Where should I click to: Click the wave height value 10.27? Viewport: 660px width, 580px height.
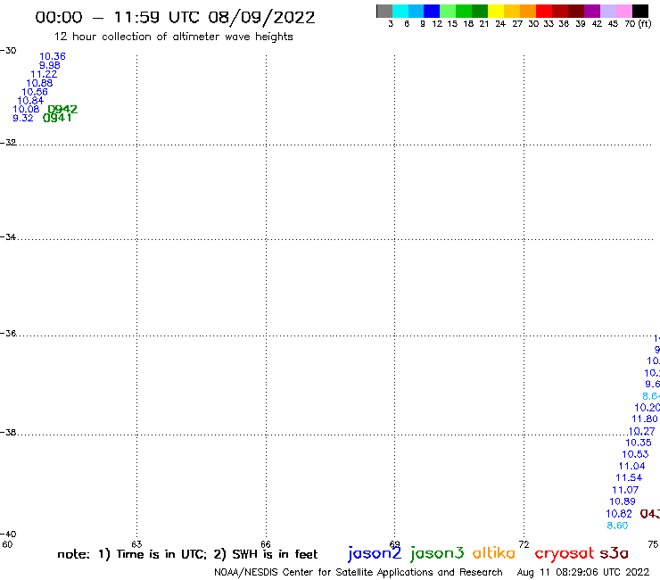642,431
